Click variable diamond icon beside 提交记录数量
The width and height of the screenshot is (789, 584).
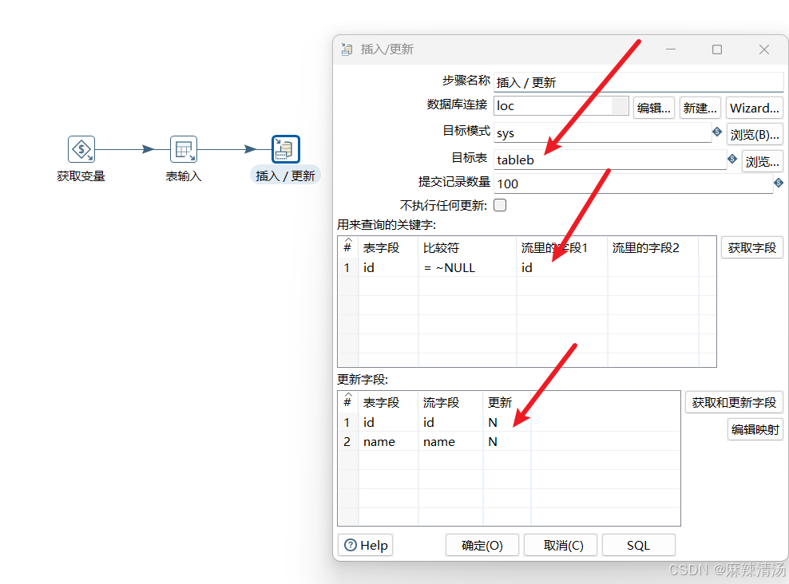click(779, 183)
